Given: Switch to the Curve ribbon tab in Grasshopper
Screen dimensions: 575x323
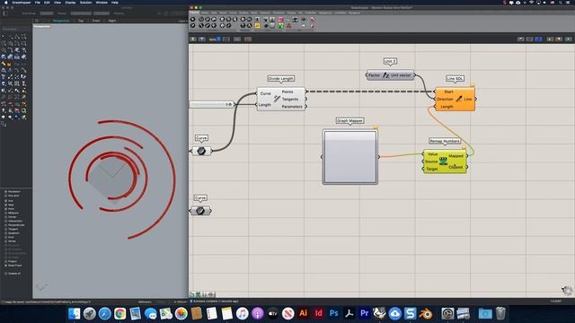Looking at the screenshot, I should pyautogui.click(x=233, y=13).
